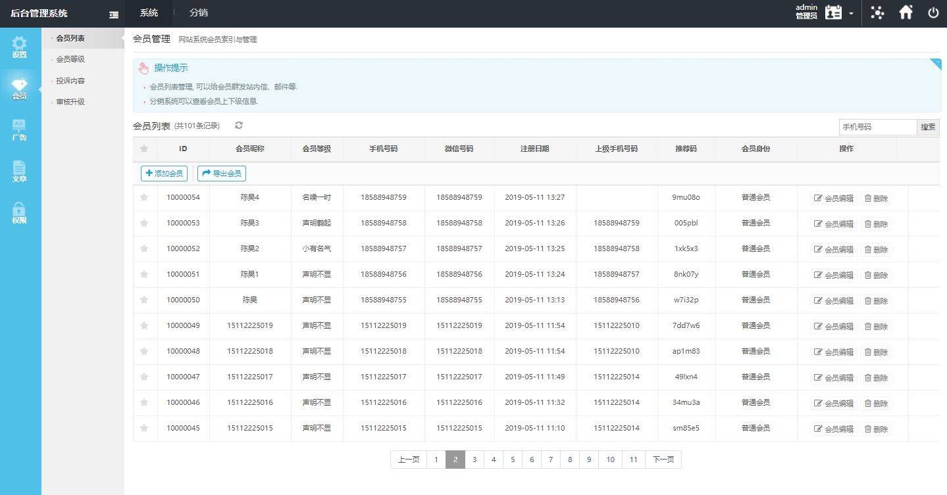Toggle star for member 10000045

[144, 428]
